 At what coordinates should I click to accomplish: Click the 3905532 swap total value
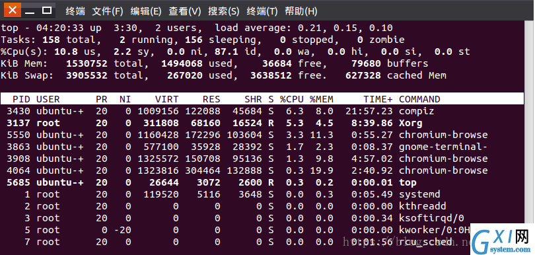87,75
